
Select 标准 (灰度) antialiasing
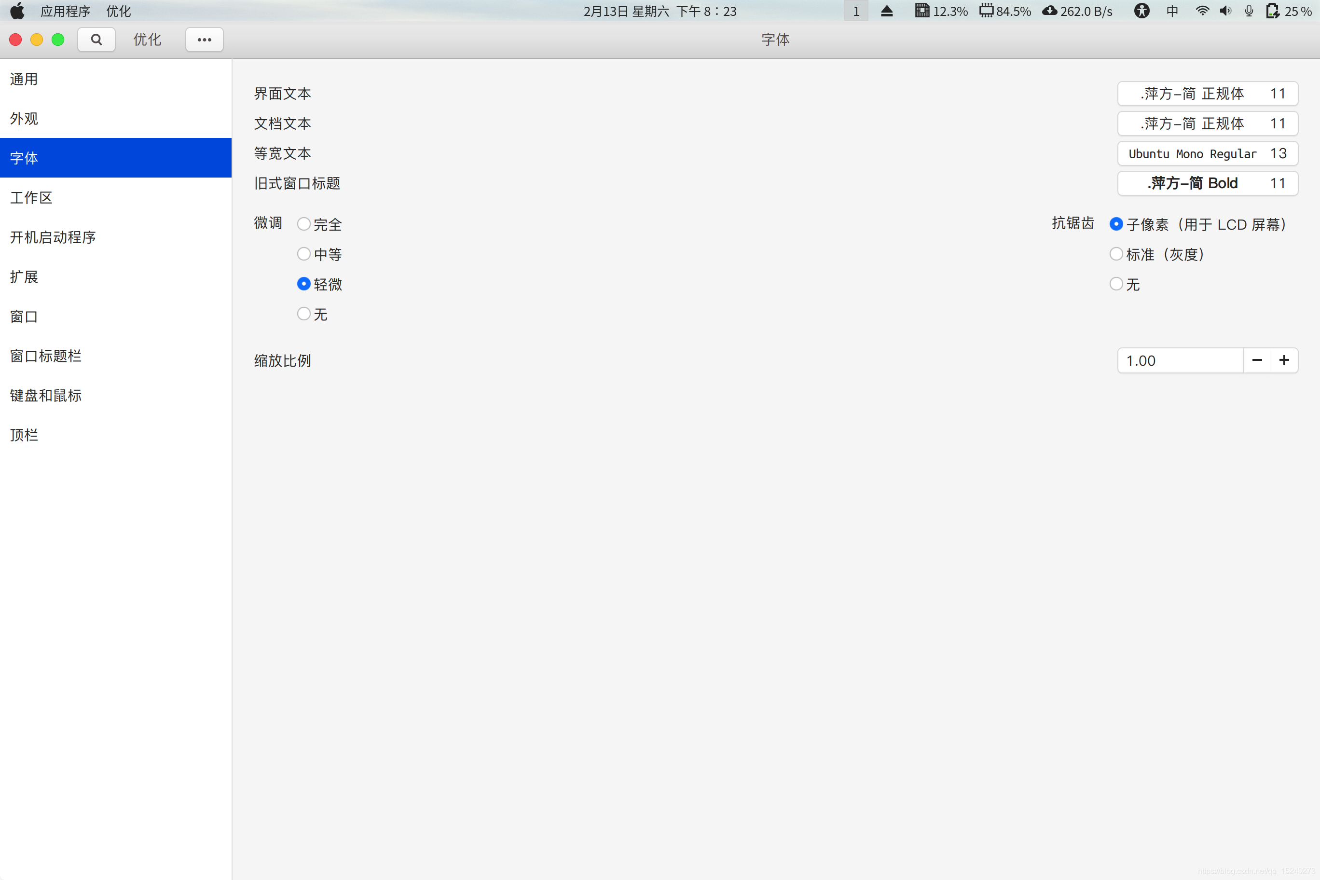click(1157, 254)
